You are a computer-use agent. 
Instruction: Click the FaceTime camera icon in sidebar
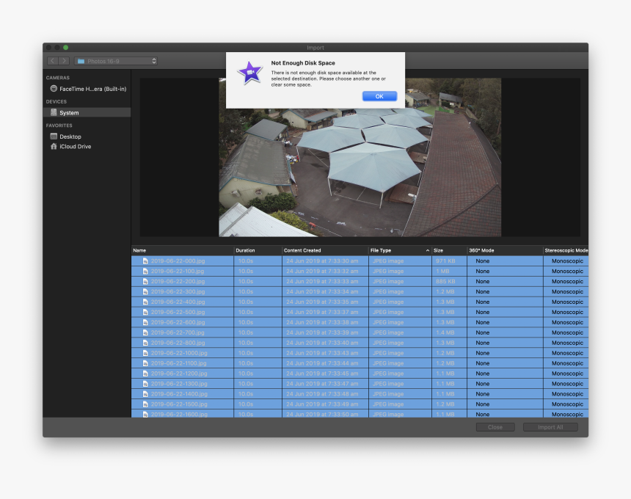coord(54,89)
